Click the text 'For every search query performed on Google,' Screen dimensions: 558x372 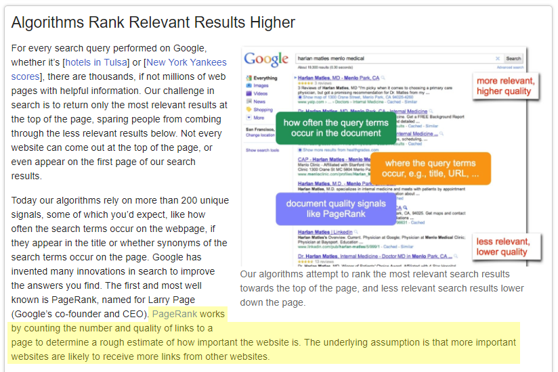[109, 48]
